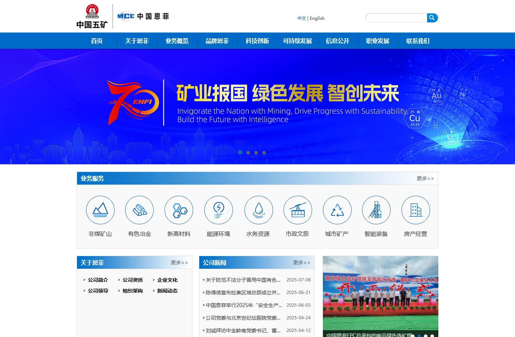Image resolution: width=515 pixels, height=337 pixels.
Task: Open news 公司党委与北京世纪坛医院党委...
Action: point(243,318)
